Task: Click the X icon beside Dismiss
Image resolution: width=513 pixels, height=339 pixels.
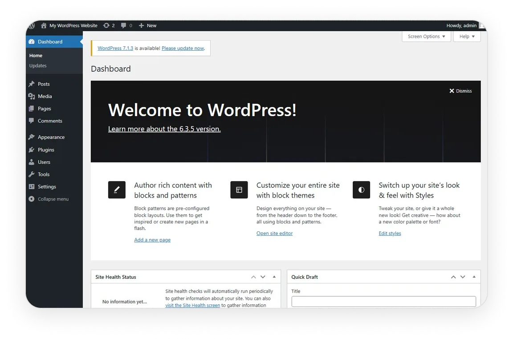Action: 452,91
